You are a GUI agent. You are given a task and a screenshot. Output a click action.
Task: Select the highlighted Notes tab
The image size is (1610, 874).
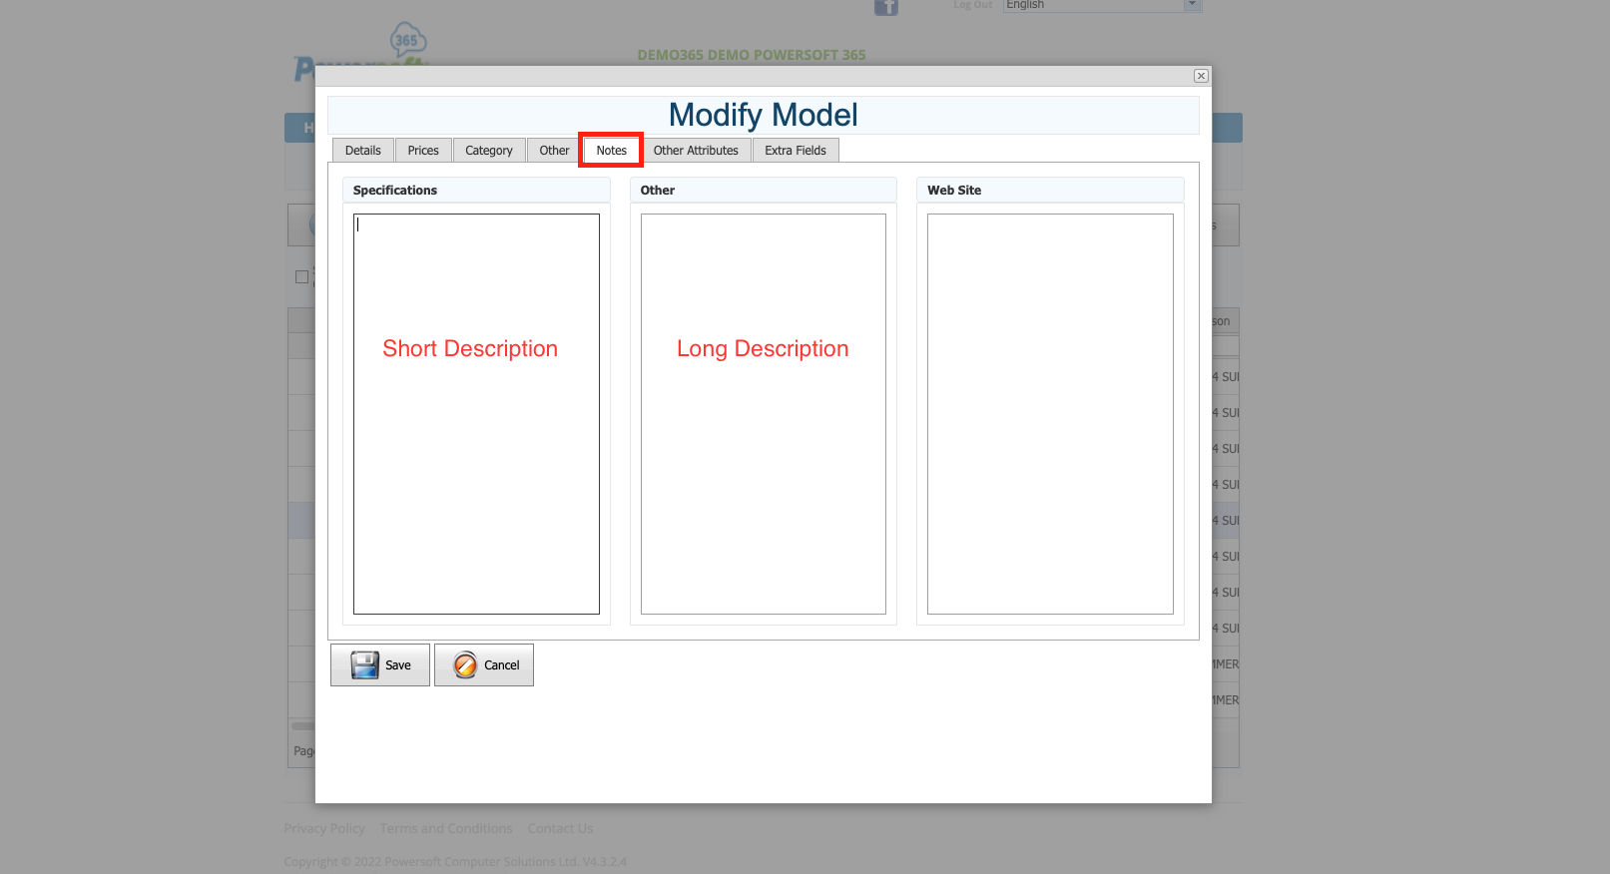611,151
